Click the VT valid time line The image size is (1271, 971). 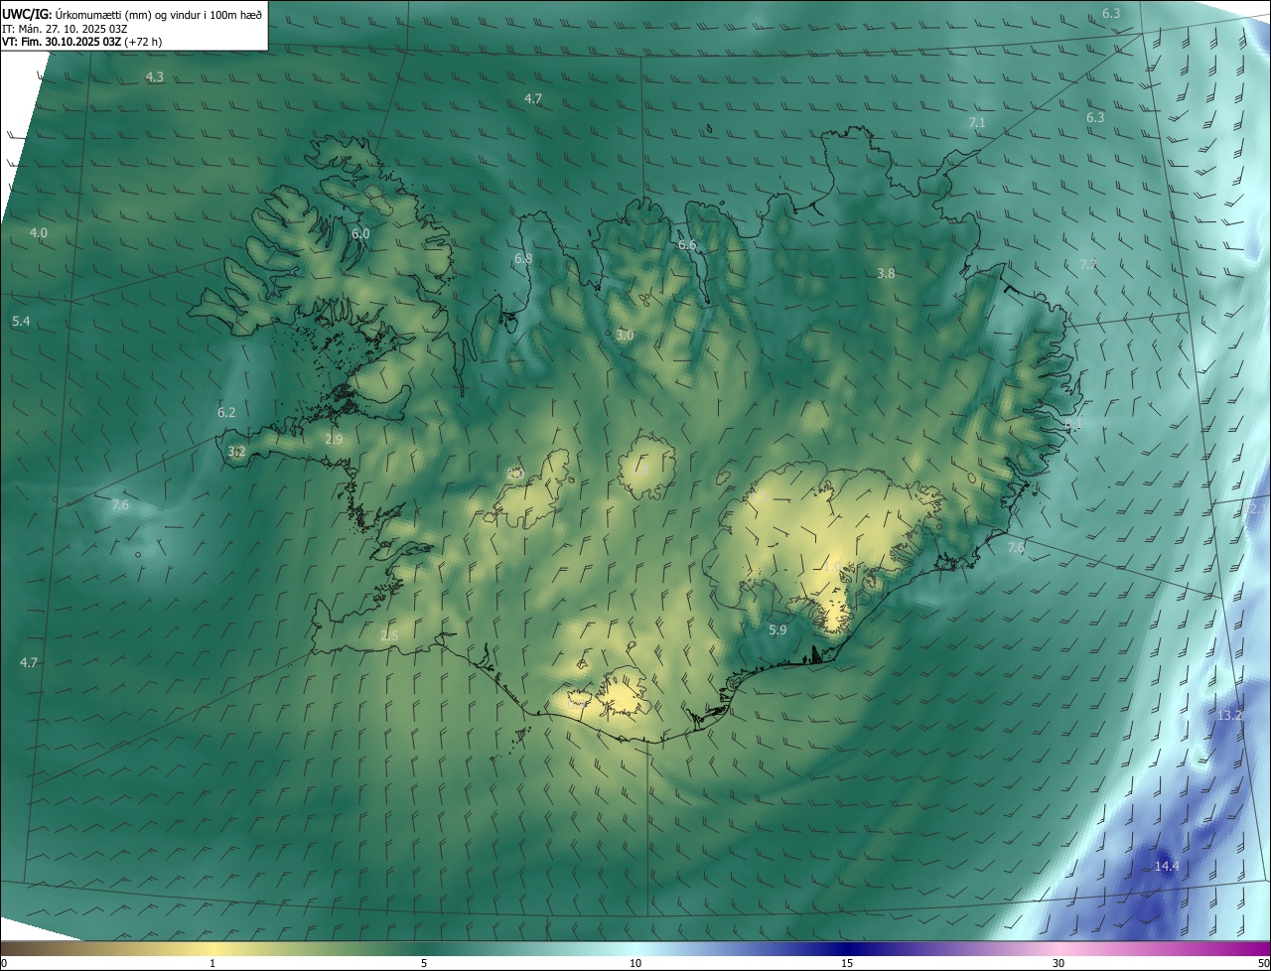pyautogui.click(x=82, y=42)
